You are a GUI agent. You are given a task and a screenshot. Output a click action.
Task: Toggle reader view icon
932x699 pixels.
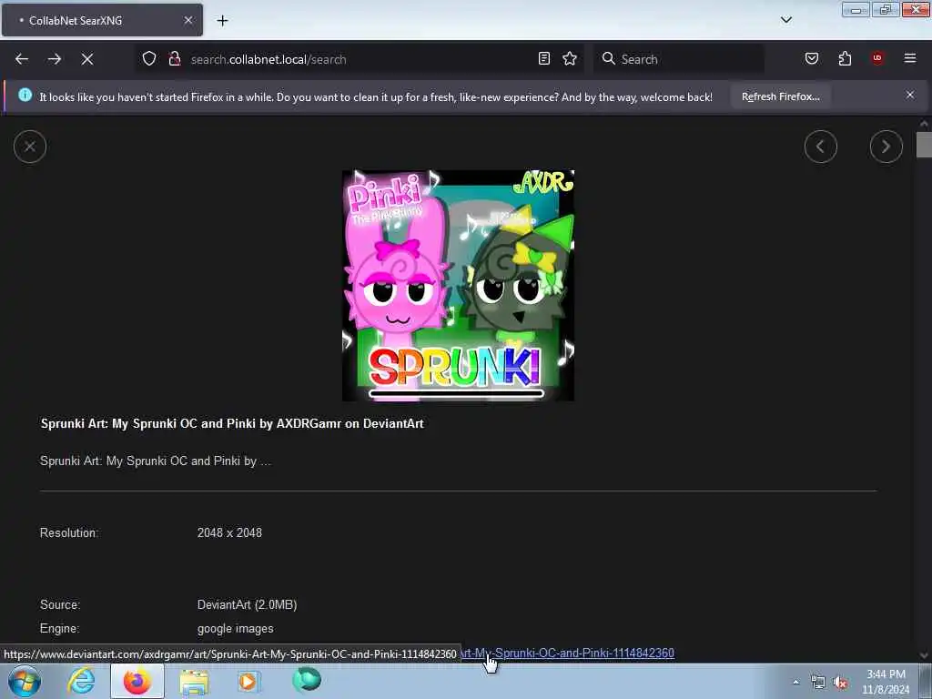coord(544,58)
